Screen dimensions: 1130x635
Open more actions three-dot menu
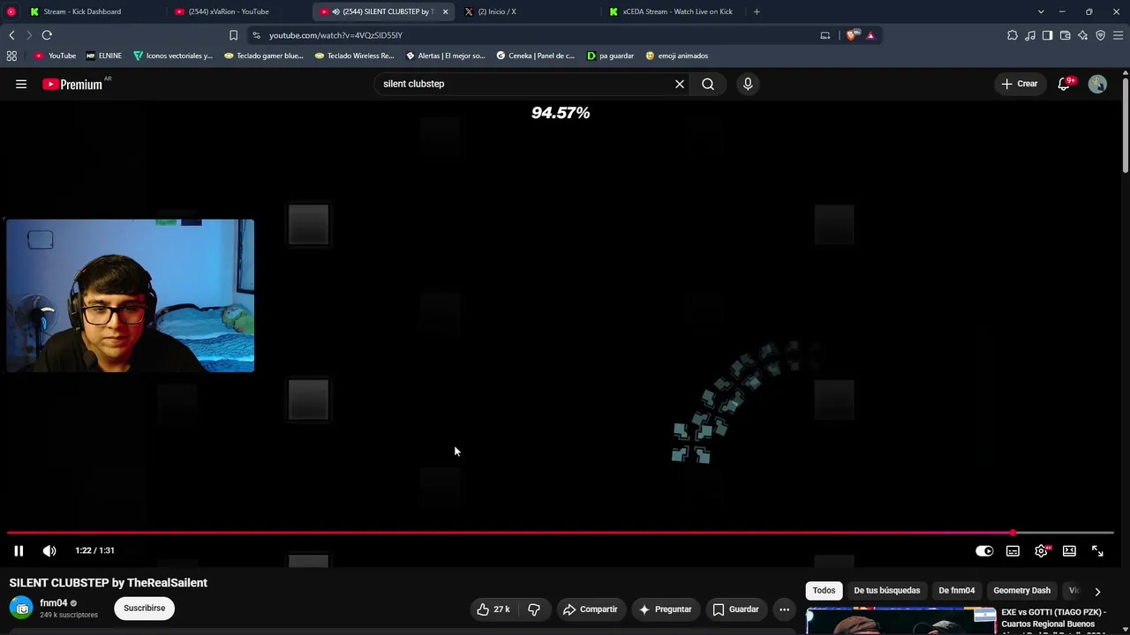[784, 609]
